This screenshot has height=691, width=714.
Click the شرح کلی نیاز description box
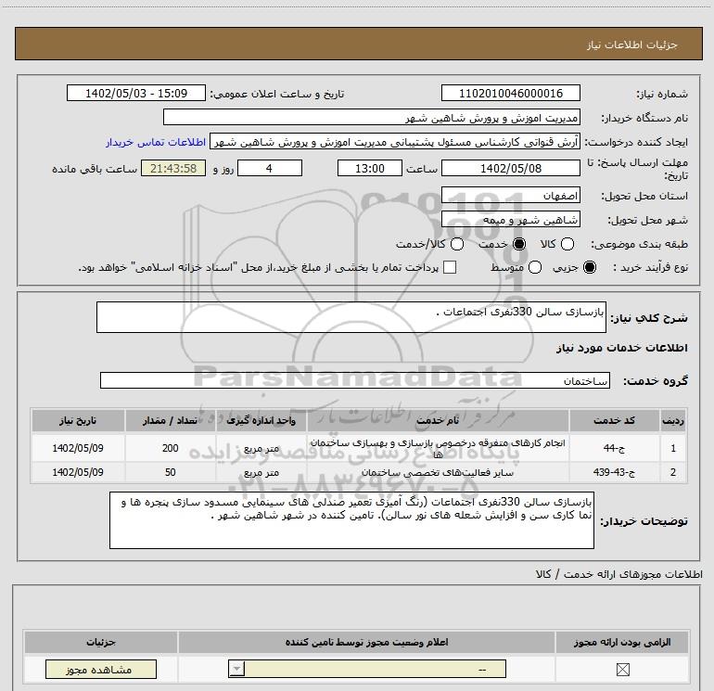[351, 317]
